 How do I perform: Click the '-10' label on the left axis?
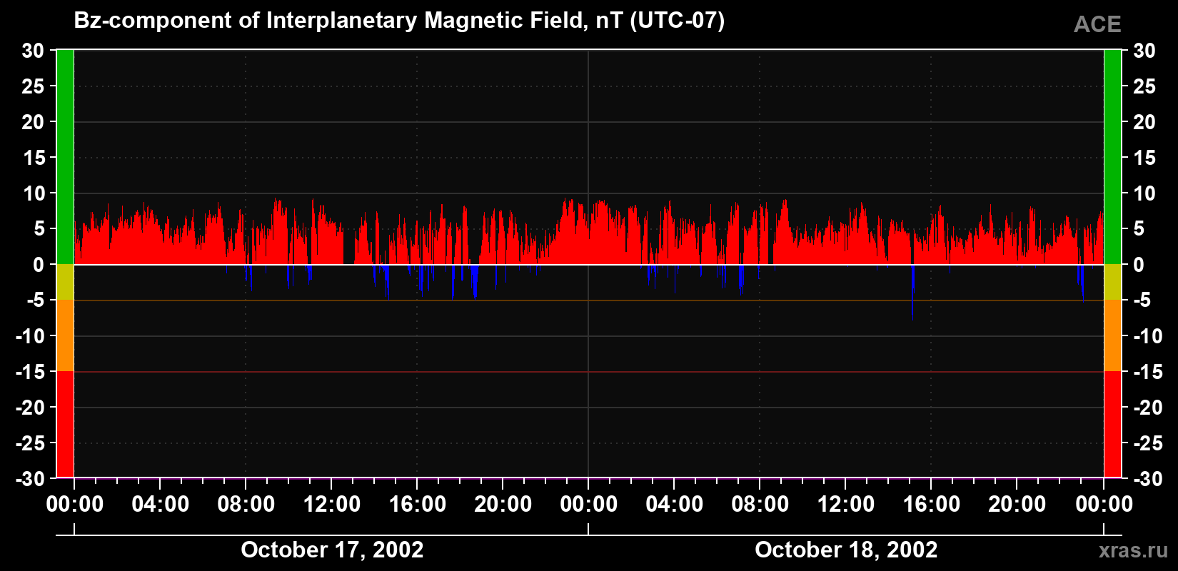(30, 336)
